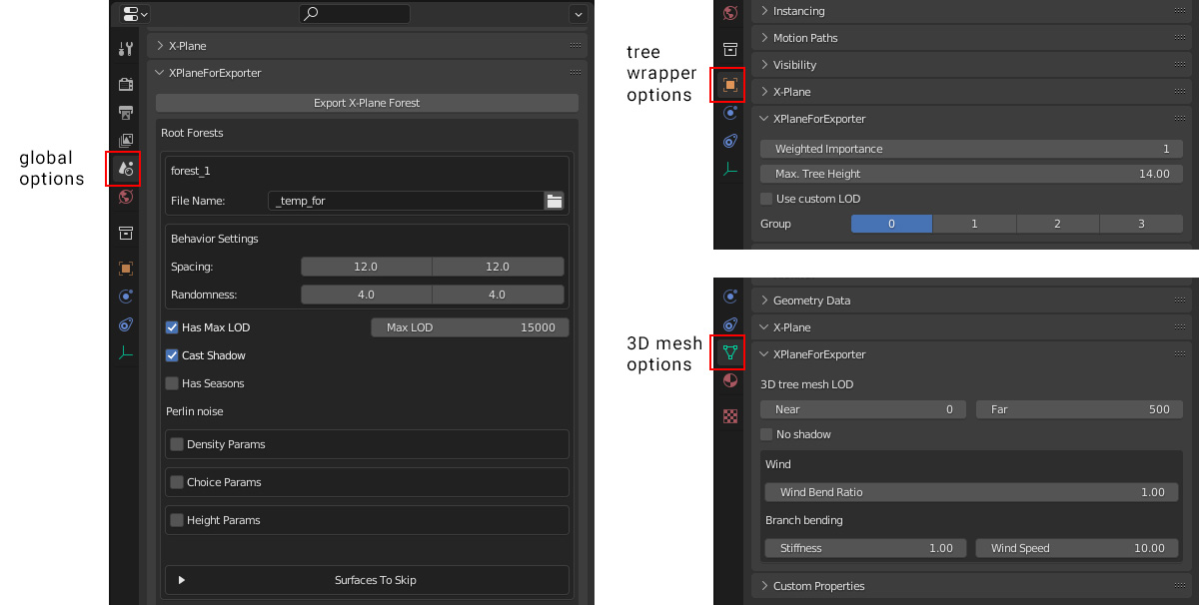Viewport: 1199px width, 605px height.
Task: Open Object Data (empty axes) tab in the global options sidebar
Action: tap(126, 352)
